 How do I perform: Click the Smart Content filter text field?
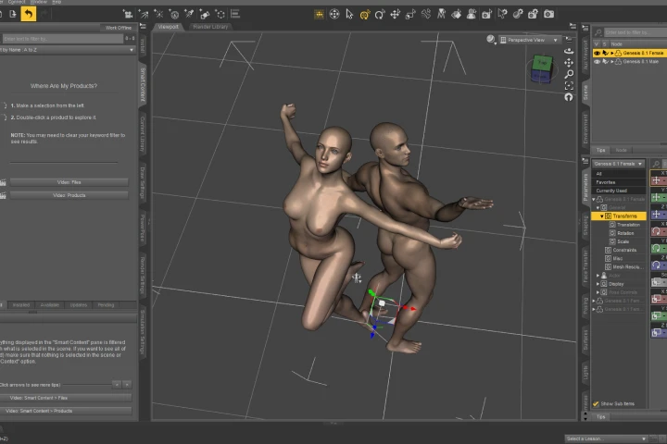(x=63, y=39)
